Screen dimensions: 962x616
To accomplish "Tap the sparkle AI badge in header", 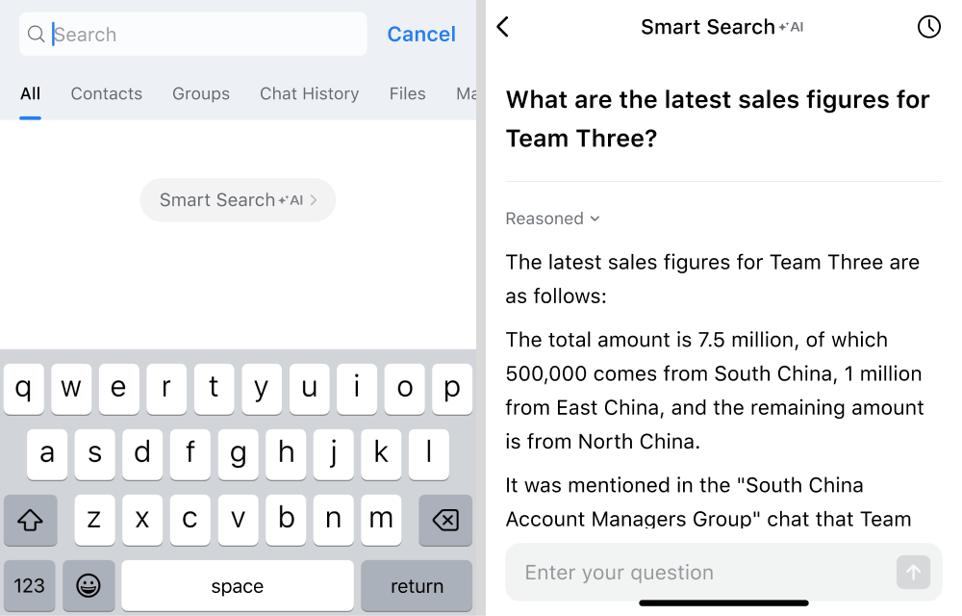I will pos(791,27).
